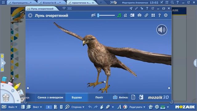Screen dimensions: 197x111
Task: Expand the left side panel arrow
Action: (x=3, y=63)
